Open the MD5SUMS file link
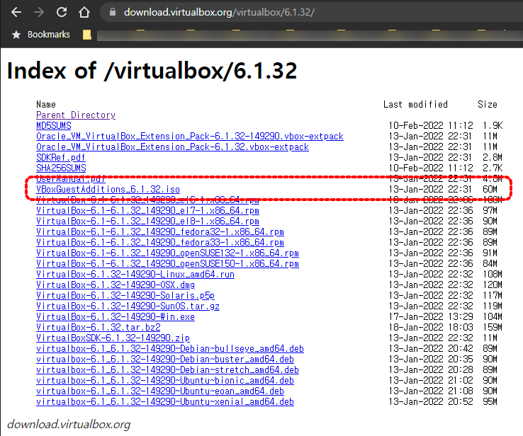Viewport: 523px width, 436px height. click(54, 125)
